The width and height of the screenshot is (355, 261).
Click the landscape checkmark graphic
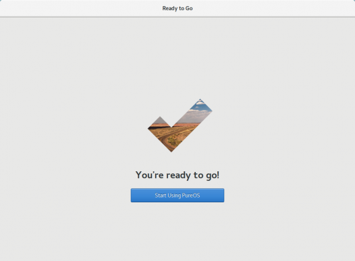coord(180,125)
